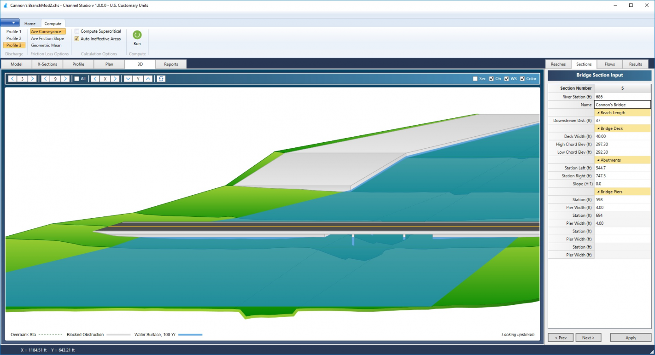
Task: Collapse the Bridge Deck group
Action: pyautogui.click(x=598, y=128)
